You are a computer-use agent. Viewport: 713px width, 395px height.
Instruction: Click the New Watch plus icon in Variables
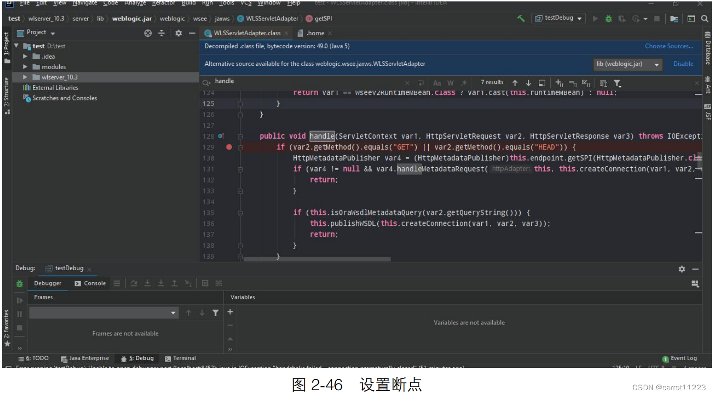tap(230, 312)
